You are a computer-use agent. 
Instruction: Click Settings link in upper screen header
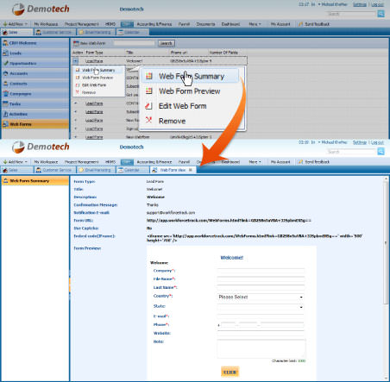coord(360,4)
